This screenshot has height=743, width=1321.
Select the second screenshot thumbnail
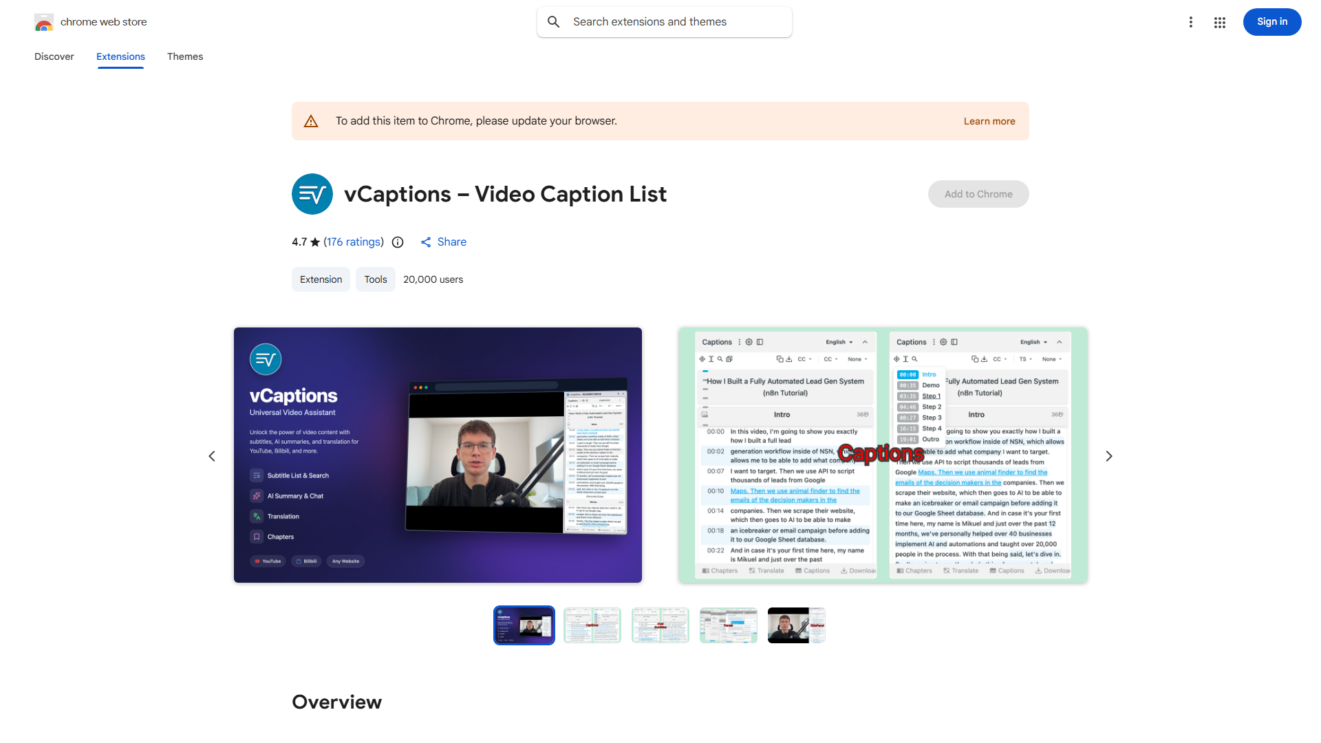592,625
